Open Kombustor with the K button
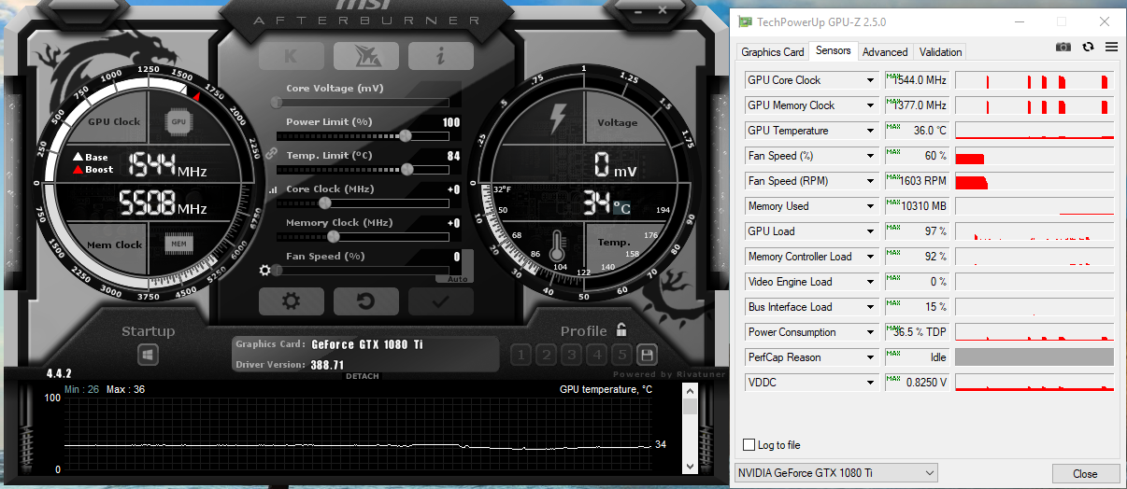 tap(292, 56)
